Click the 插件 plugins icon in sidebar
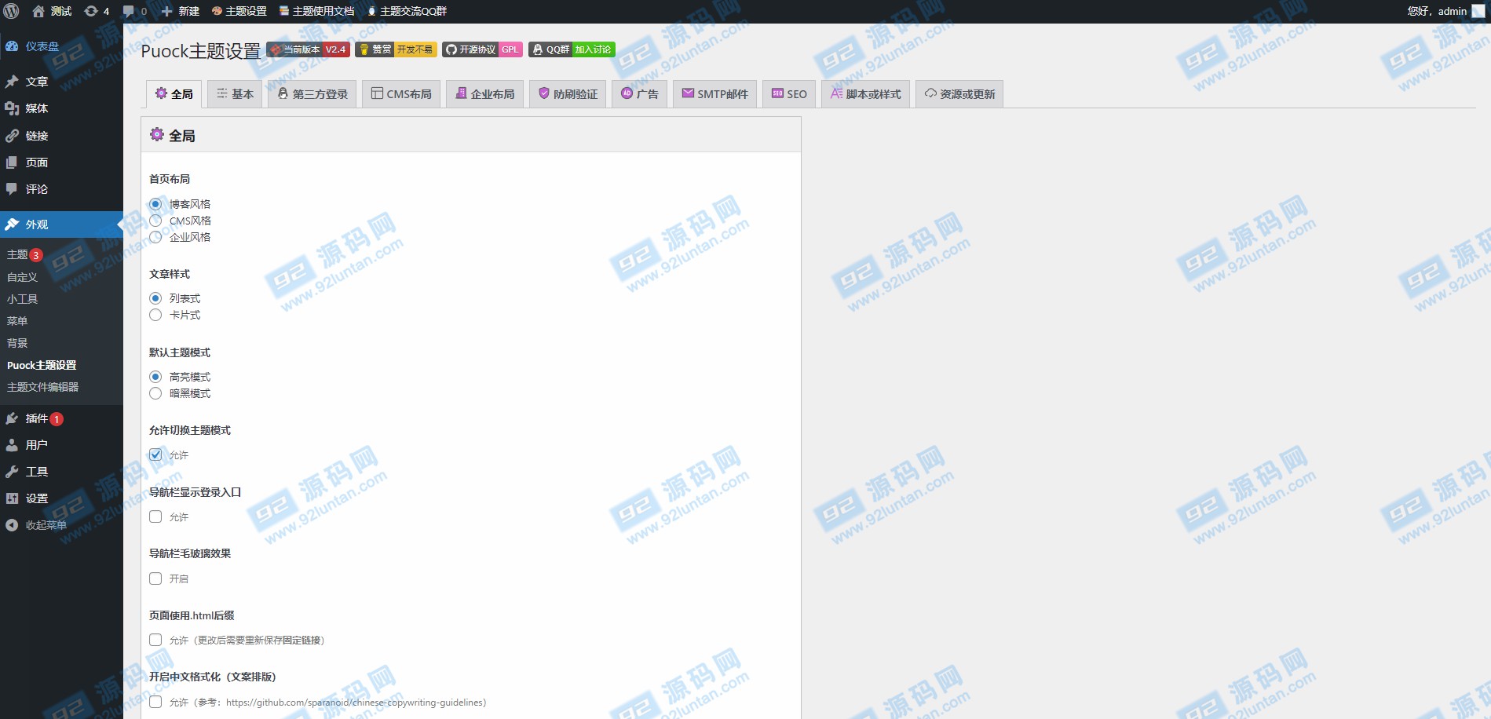The image size is (1491, 719). [12, 418]
